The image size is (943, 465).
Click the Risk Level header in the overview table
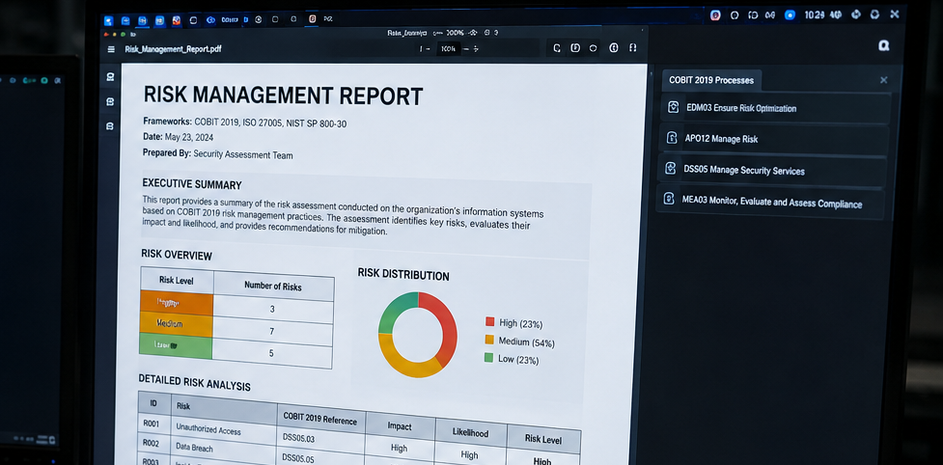(177, 280)
